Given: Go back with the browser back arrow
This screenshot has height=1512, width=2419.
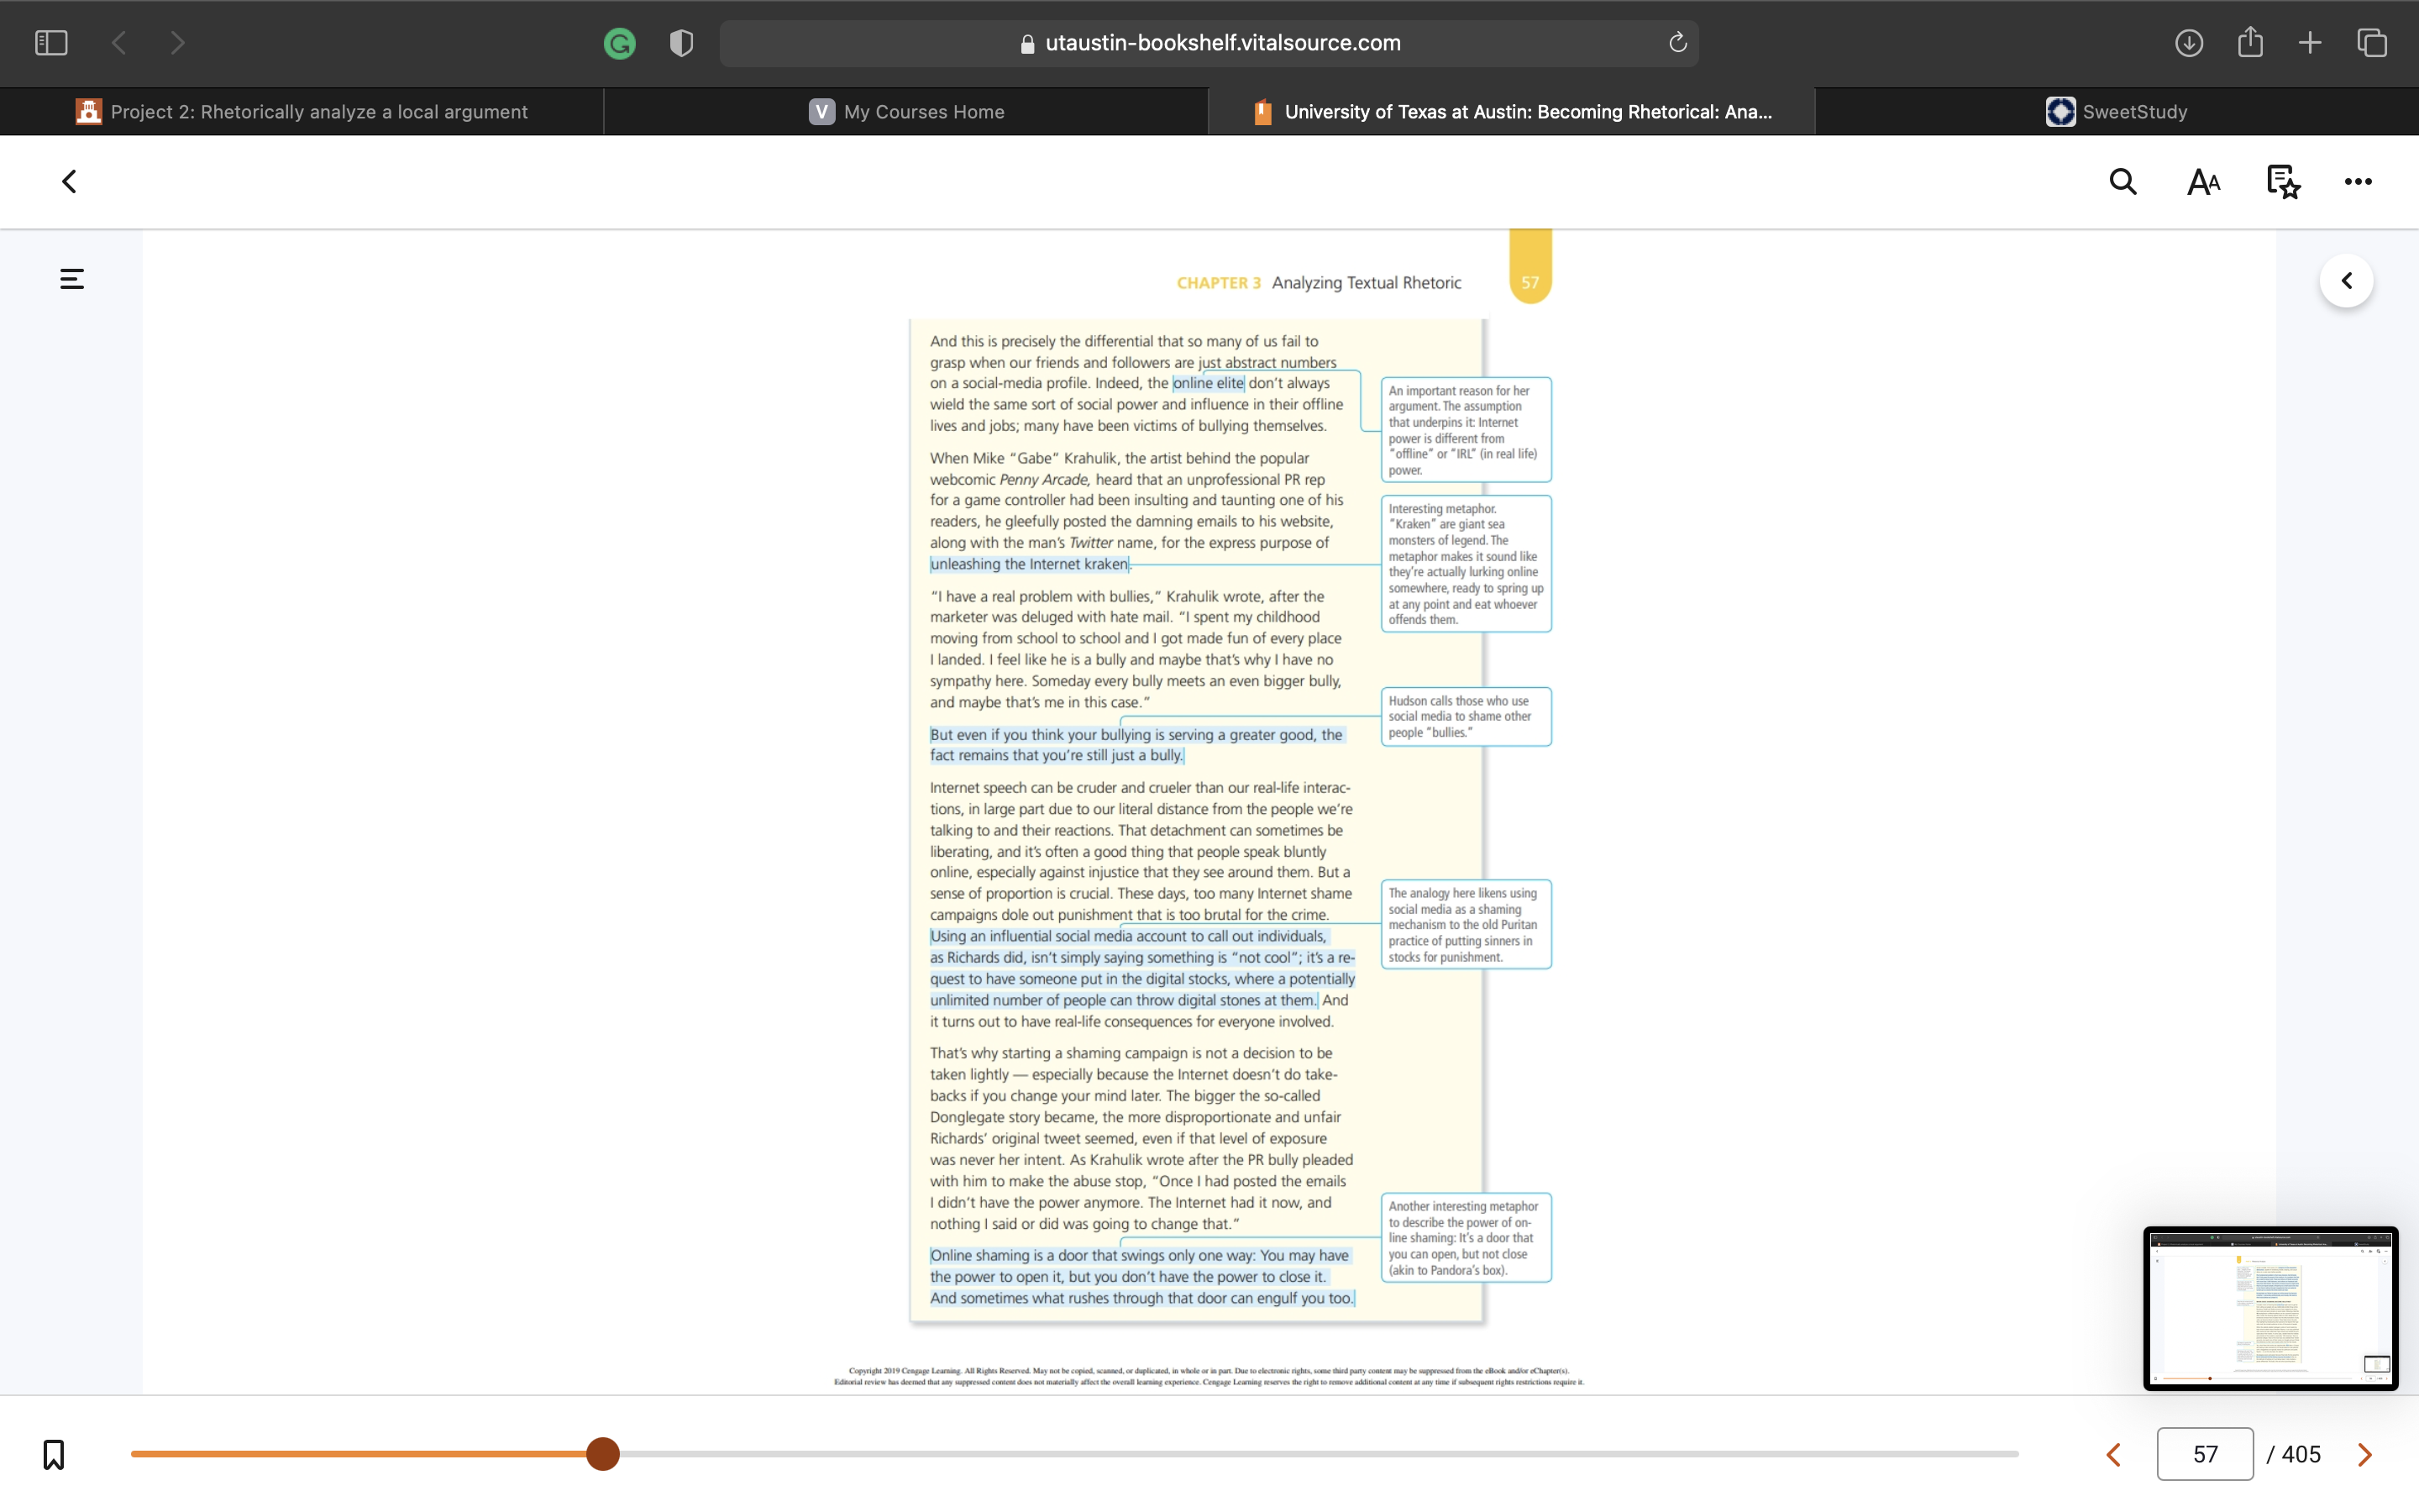Looking at the screenshot, I should (x=119, y=43).
